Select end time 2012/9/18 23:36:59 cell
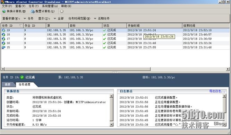The width and height of the screenshot is (231, 135). (x=197, y=39)
